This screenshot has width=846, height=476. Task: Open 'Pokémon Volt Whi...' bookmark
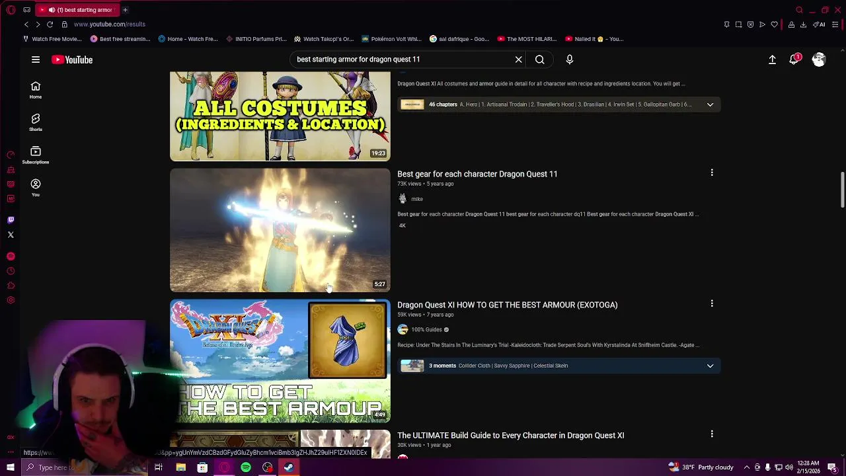coord(391,39)
